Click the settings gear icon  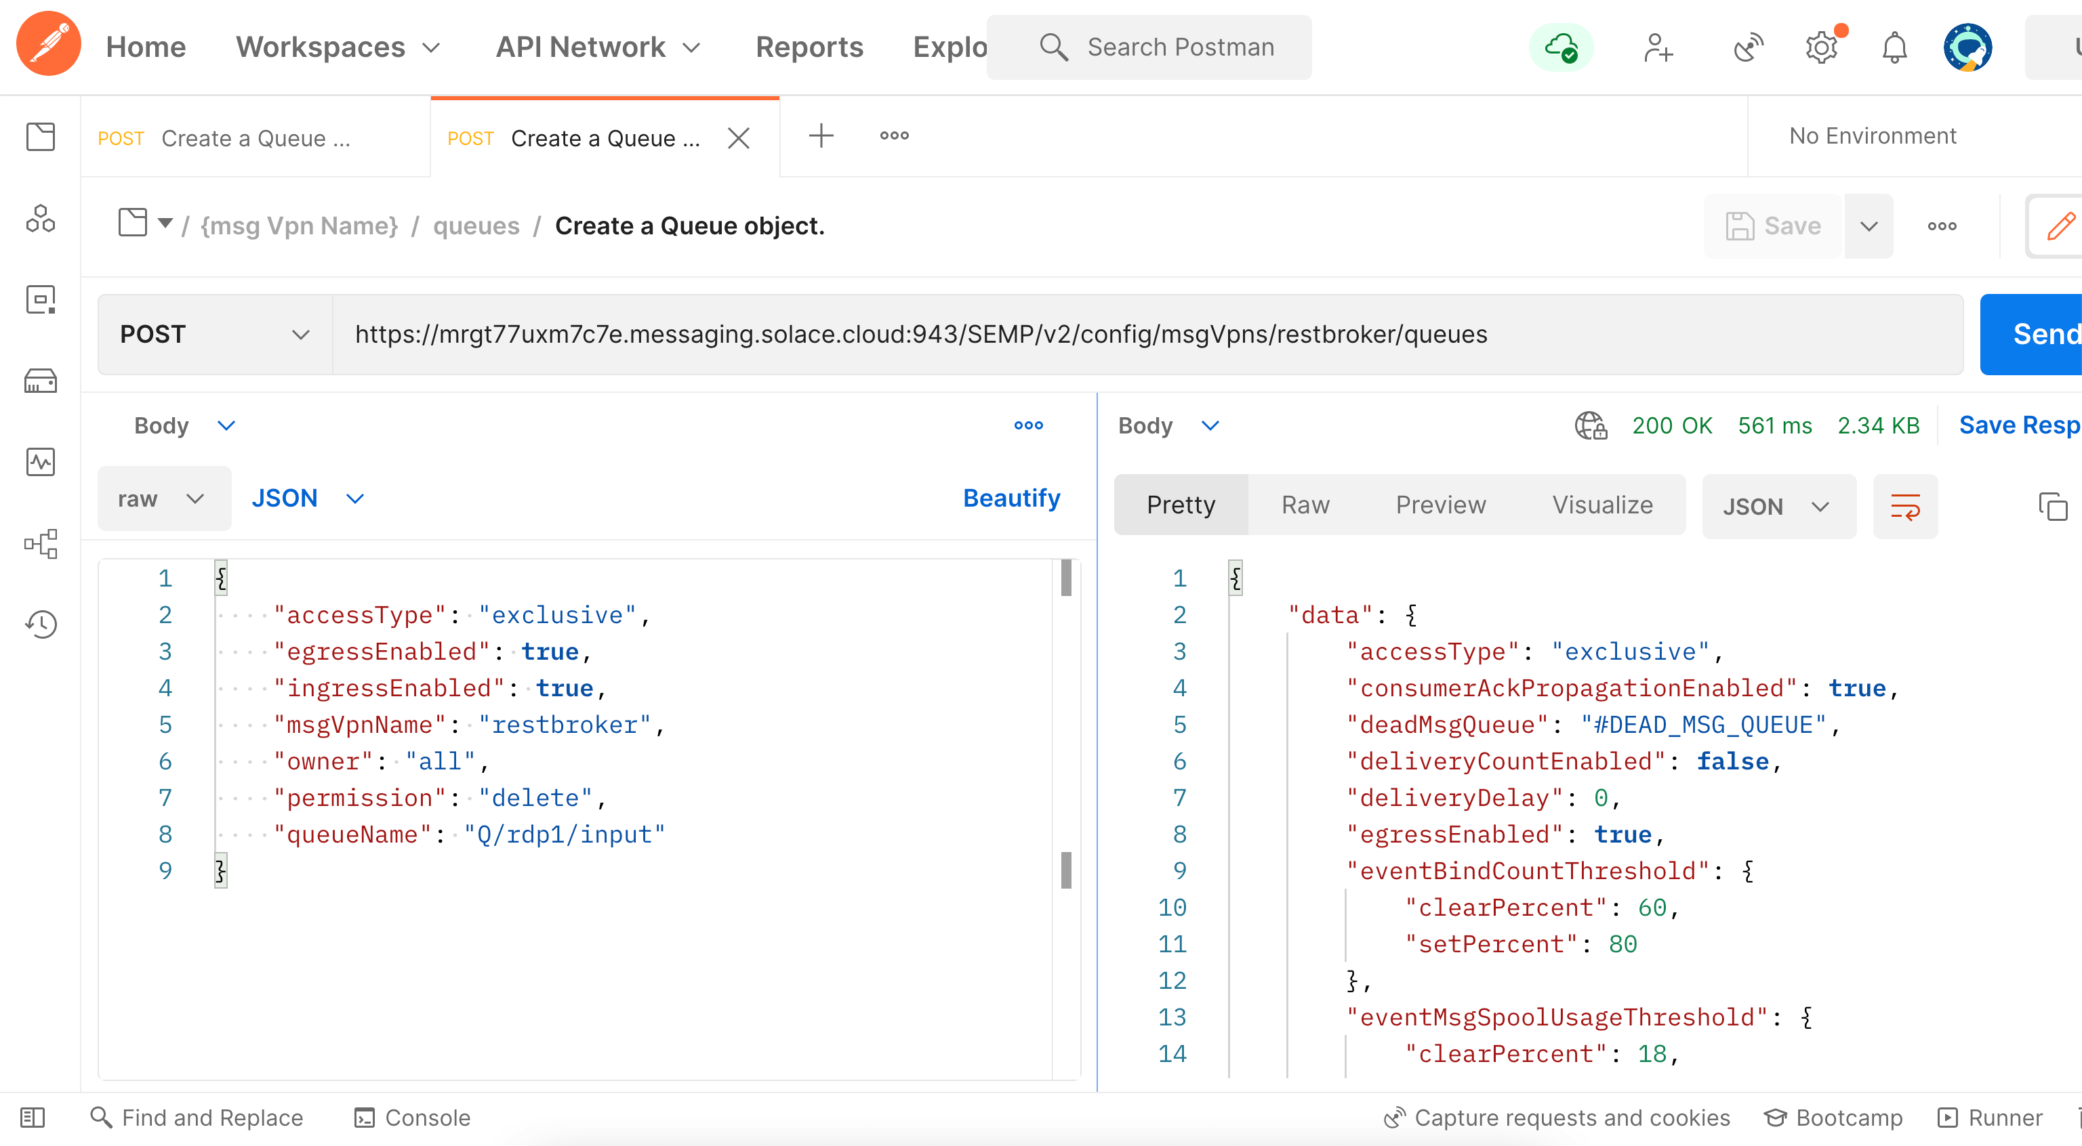1821,47
